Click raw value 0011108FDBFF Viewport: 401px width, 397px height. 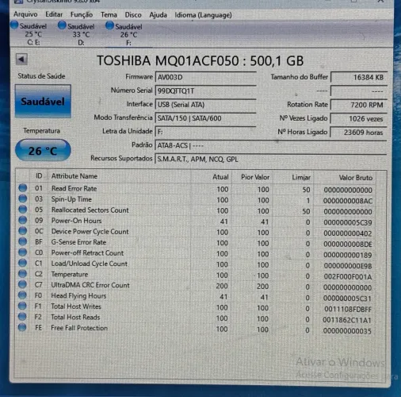(x=348, y=309)
